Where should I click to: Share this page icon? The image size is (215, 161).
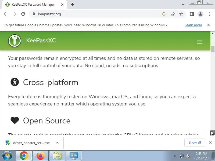(173, 14)
